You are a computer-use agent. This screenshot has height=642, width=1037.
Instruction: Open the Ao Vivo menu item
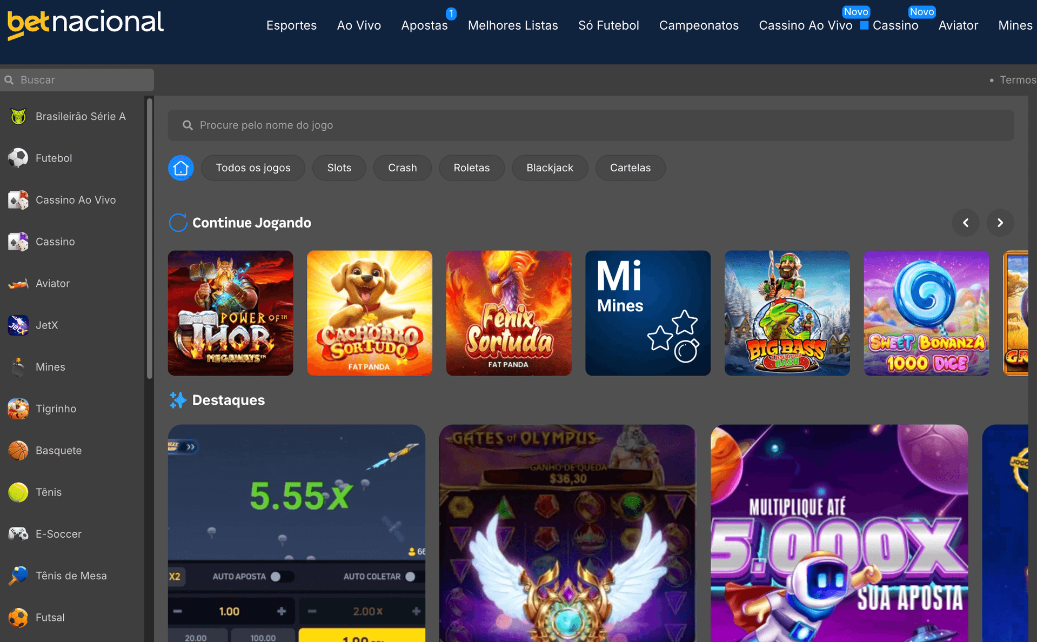tap(359, 25)
